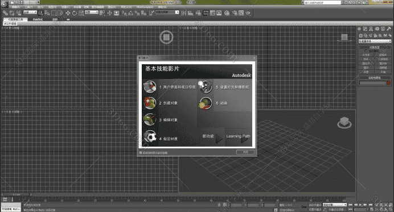Switch to the Modify command panel tab
This screenshot has height=212, width=394.
(365, 29)
